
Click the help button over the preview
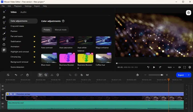(x=188, y=13)
